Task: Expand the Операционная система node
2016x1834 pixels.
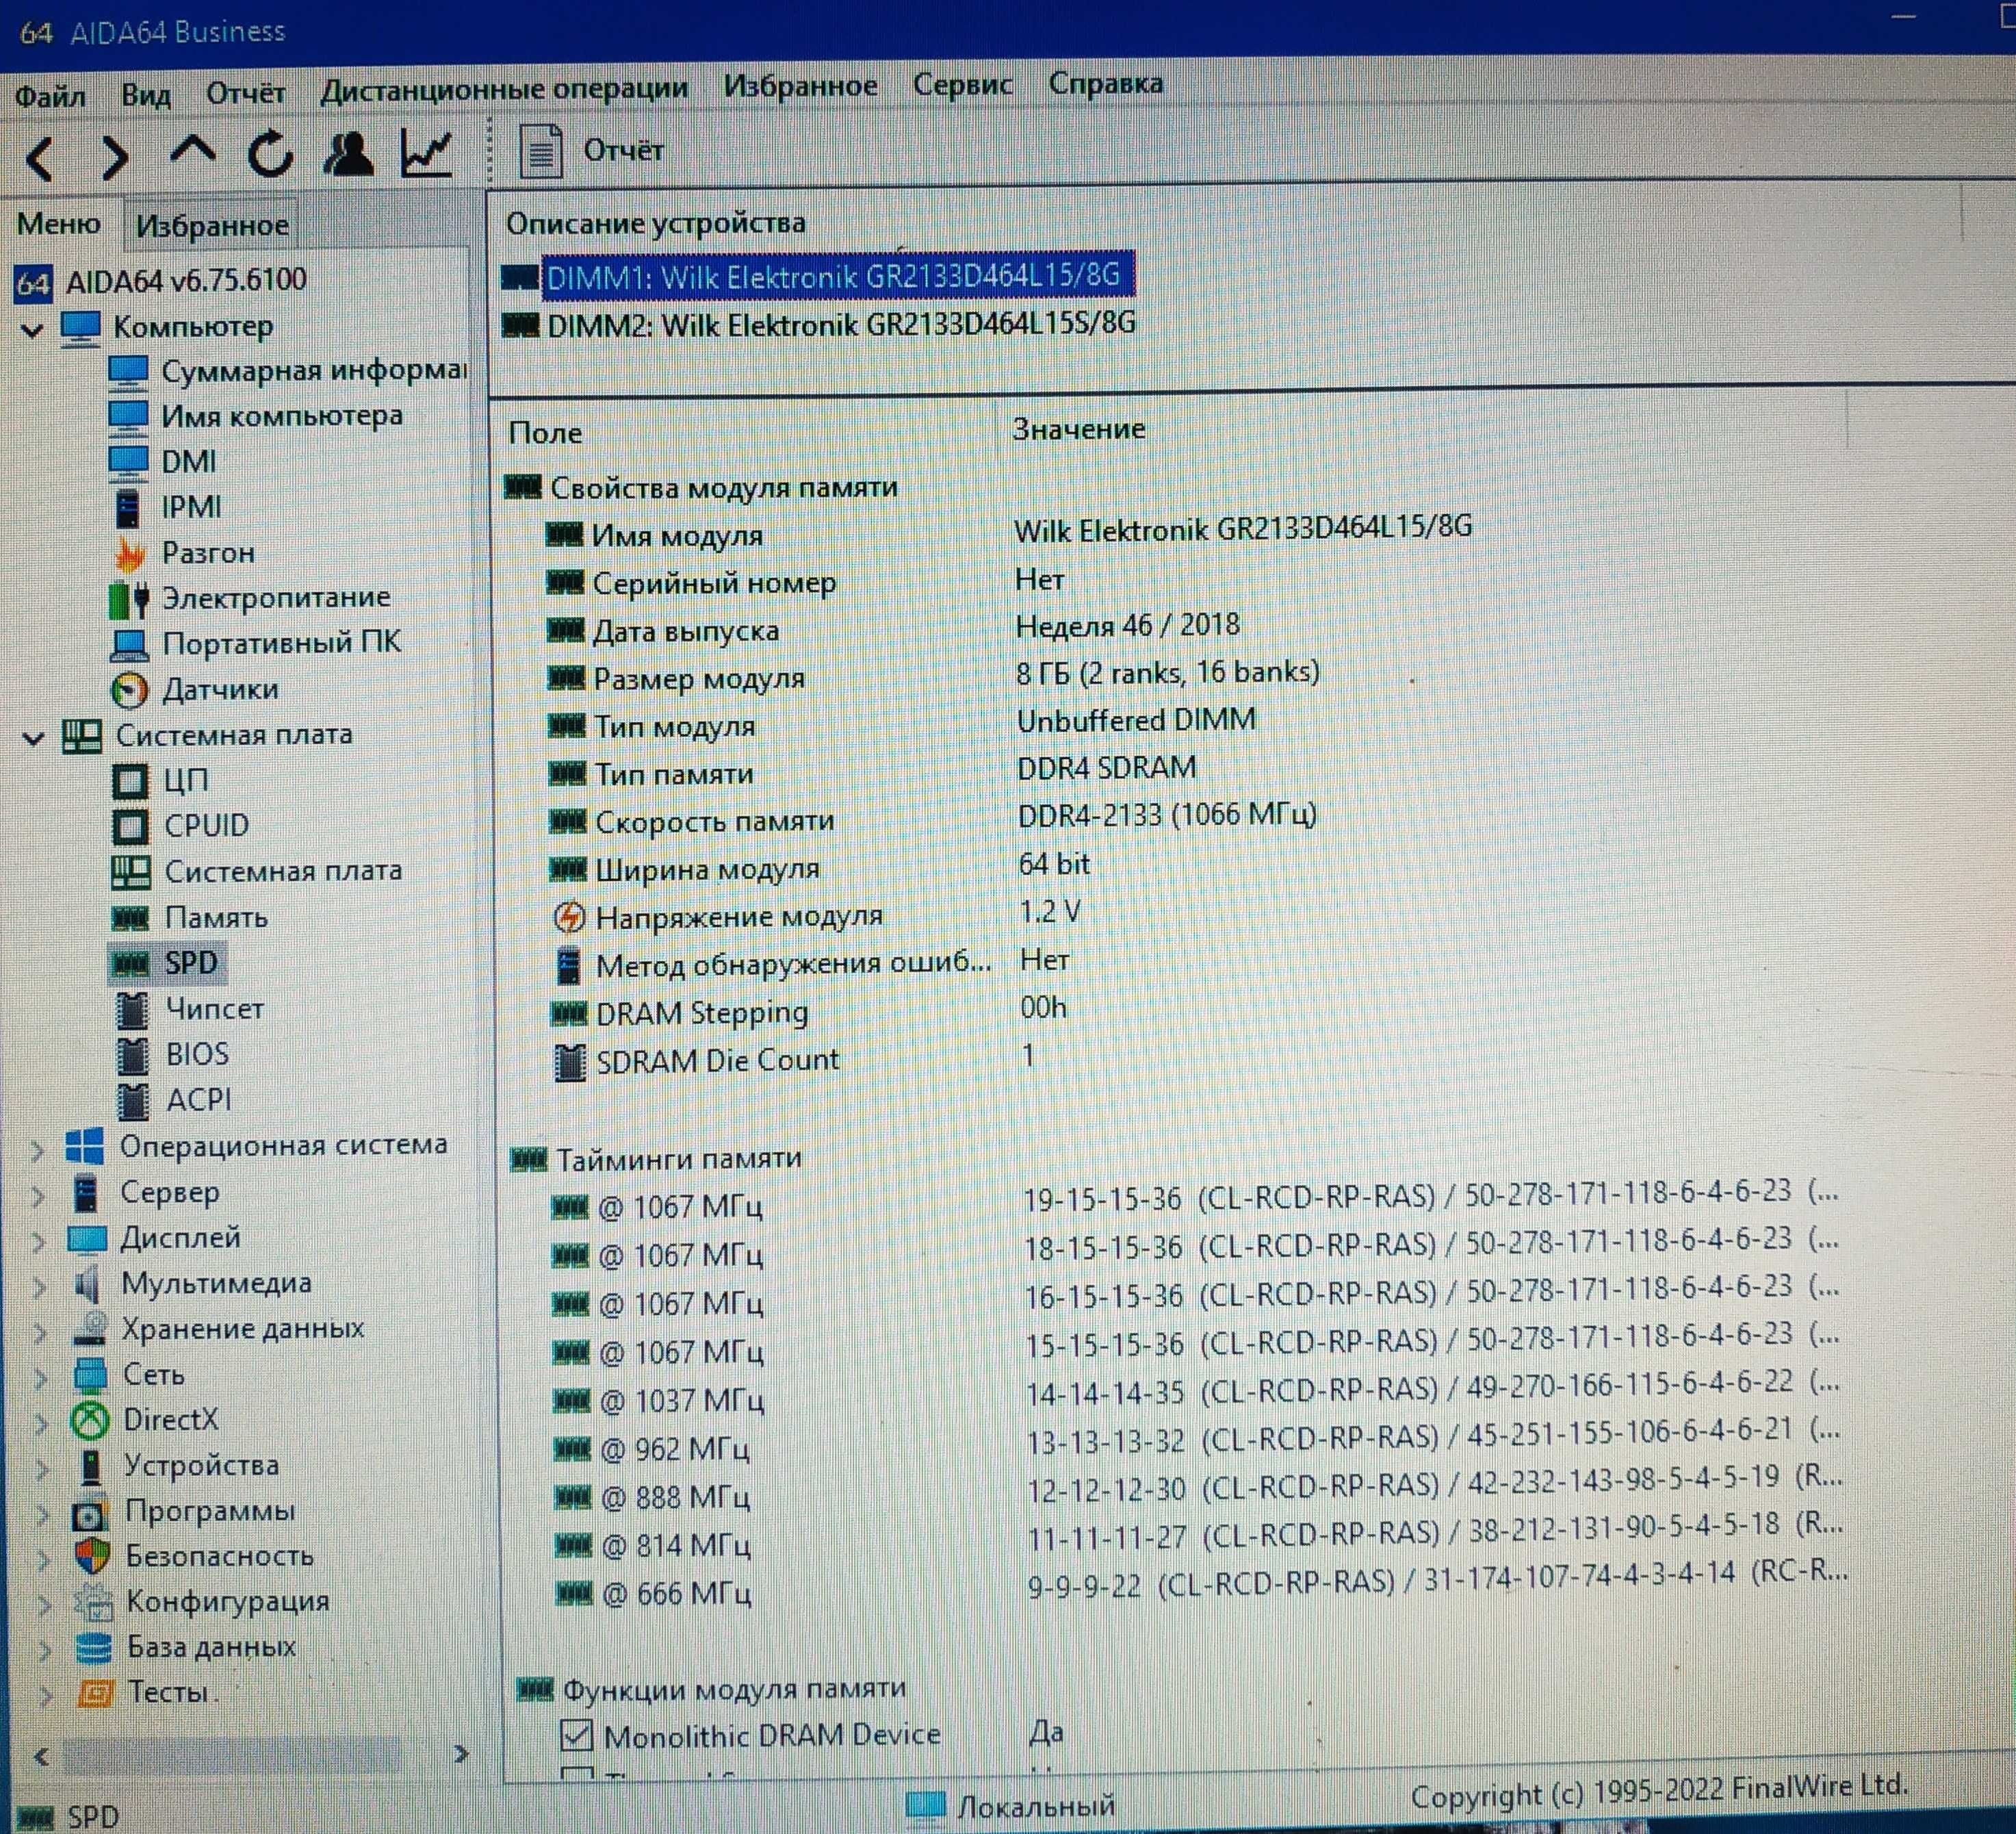Action: tap(37, 1151)
